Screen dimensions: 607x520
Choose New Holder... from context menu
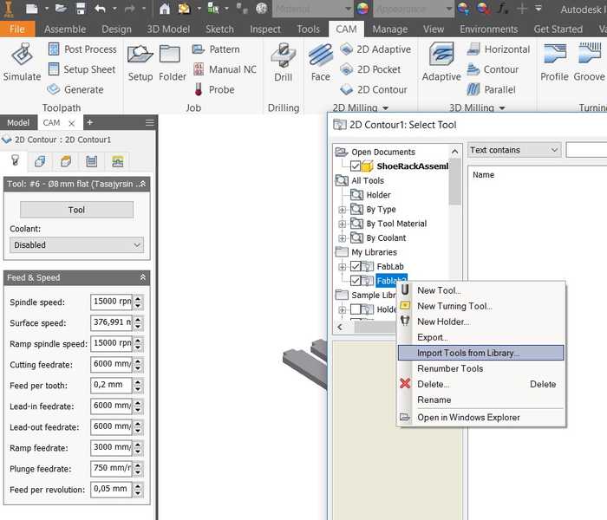click(480, 322)
